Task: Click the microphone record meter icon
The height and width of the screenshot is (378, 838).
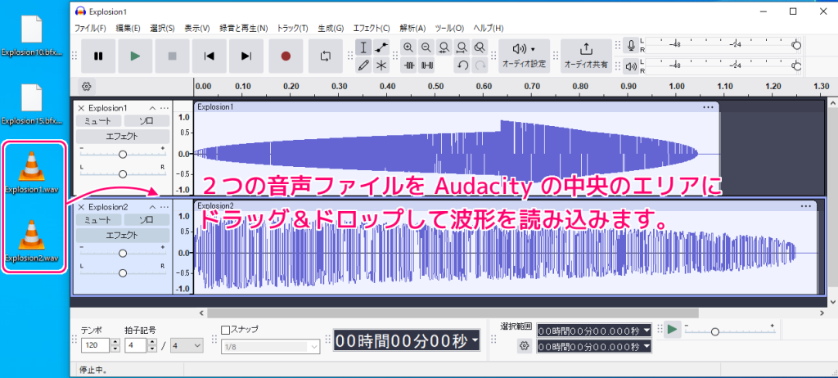Action: (632, 46)
